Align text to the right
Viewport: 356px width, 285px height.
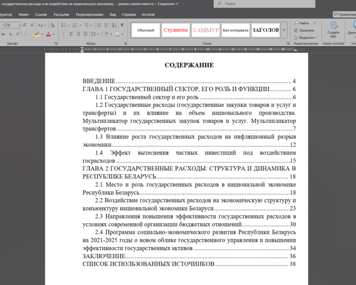click(78, 34)
